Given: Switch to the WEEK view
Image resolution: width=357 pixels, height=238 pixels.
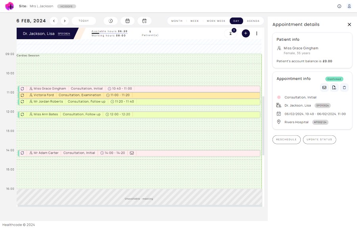Looking at the screenshot, I should point(195,21).
